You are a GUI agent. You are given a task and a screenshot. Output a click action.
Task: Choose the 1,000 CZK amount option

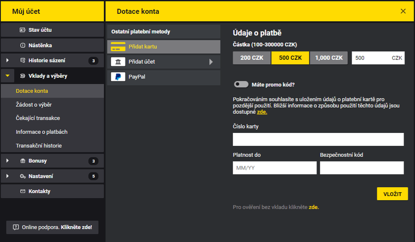328,58
